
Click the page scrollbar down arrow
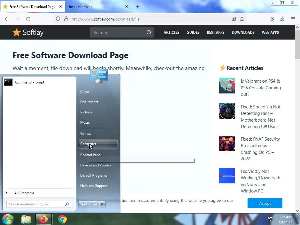pyautogui.click(x=298, y=211)
